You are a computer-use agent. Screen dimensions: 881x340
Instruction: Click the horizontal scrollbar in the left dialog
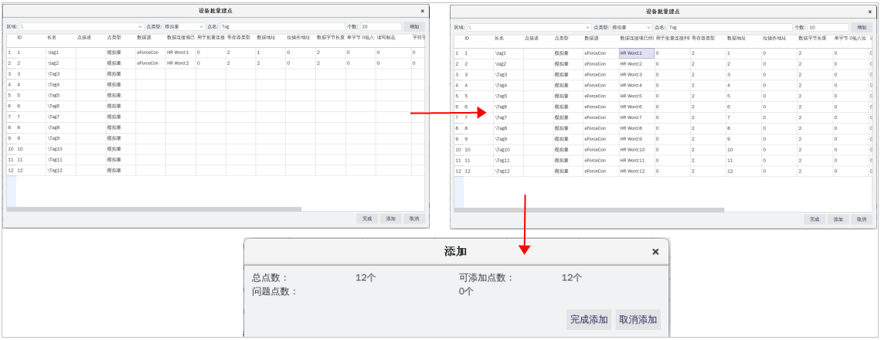[155, 209]
